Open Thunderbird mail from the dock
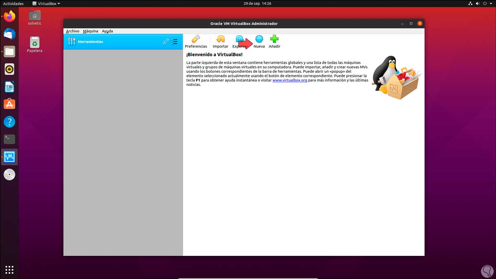The image size is (496, 279). pos(10,34)
